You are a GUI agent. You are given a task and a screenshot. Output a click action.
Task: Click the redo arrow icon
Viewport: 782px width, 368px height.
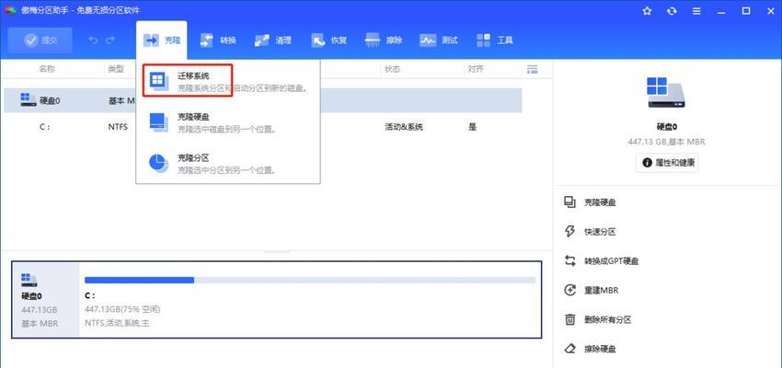tap(110, 40)
